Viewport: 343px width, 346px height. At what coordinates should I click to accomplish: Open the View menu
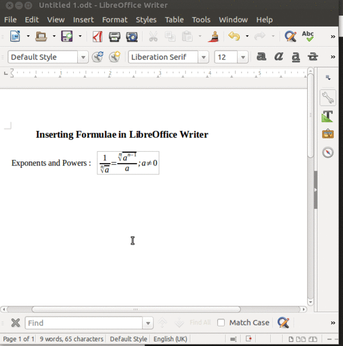coord(56,20)
